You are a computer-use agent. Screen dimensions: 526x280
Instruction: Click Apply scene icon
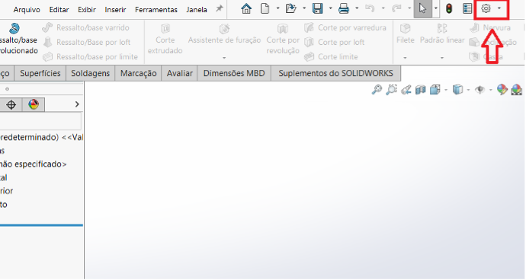pos(517,90)
